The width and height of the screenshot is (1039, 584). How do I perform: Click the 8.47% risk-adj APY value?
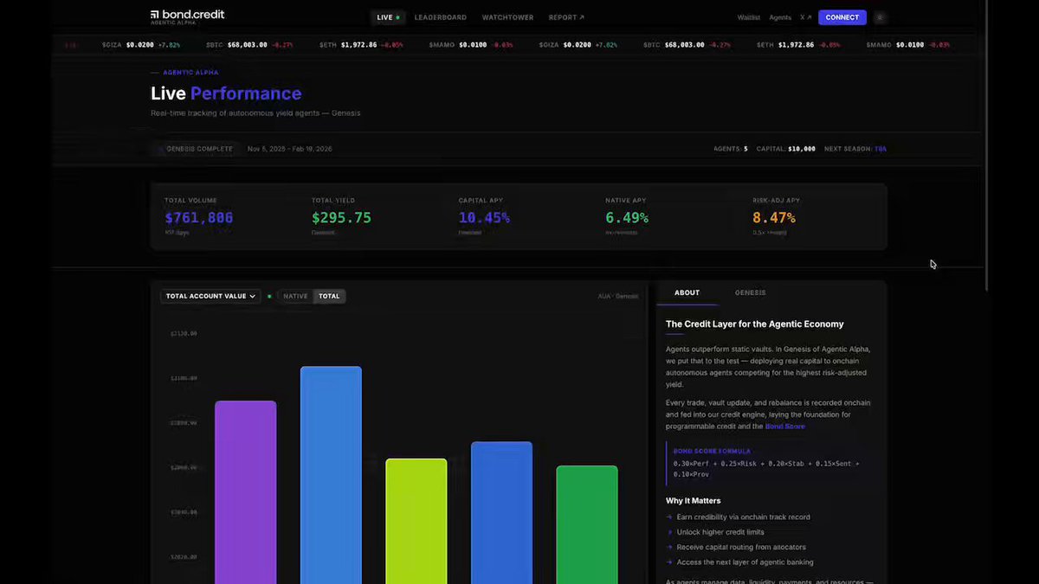(x=774, y=218)
